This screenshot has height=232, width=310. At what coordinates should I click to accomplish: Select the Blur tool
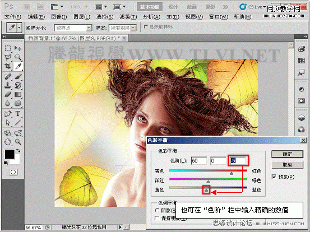click(8, 103)
